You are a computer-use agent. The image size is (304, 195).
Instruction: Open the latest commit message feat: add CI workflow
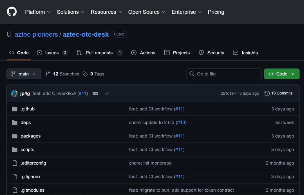pyautogui.click(x=55, y=94)
